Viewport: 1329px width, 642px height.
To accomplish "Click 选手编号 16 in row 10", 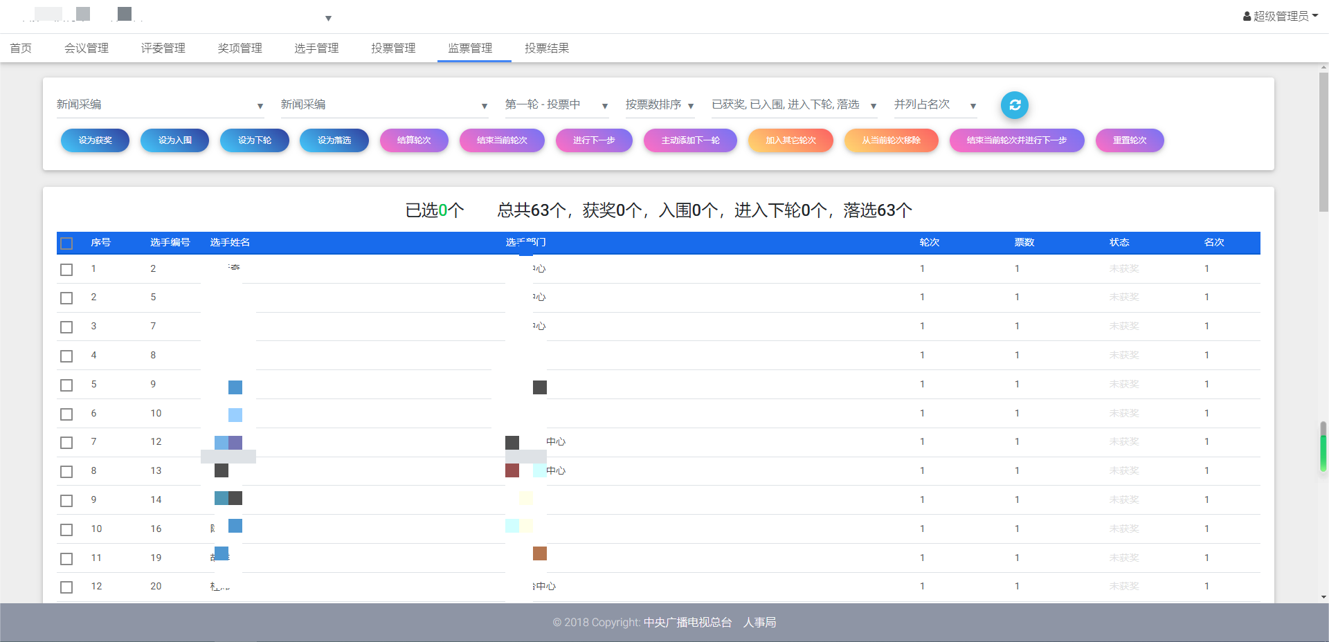I will point(156,529).
